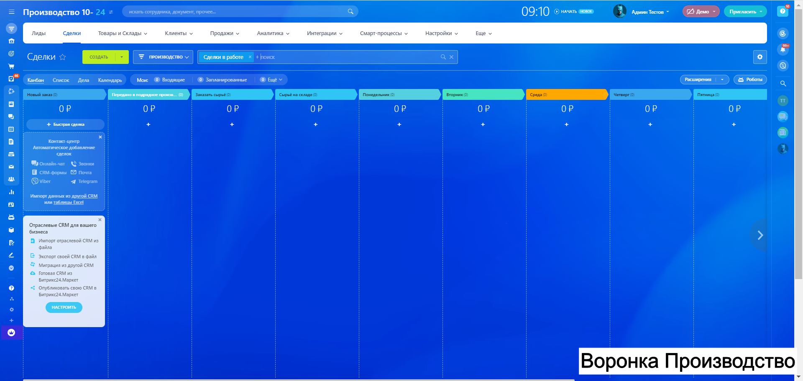Image resolution: width=803 pixels, height=381 pixels.
Task: Expand the Аналитика menu
Action: (273, 33)
